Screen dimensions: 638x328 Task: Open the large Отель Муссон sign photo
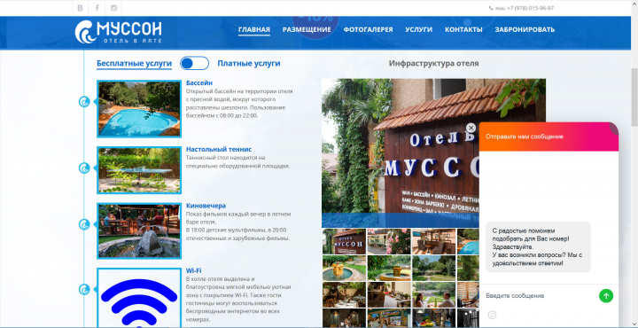(x=401, y=153)
